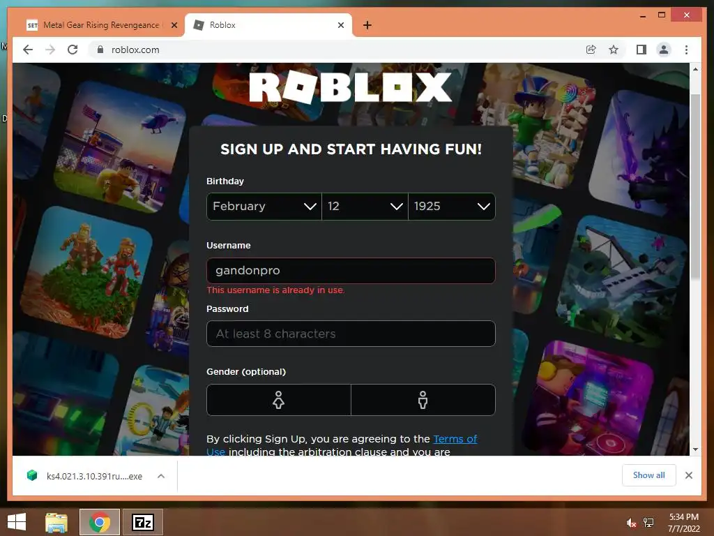Image resolution: width=714 pixels, height=536 pixels.
Task: Click page scrollbar down arrow
Action: 695,449
